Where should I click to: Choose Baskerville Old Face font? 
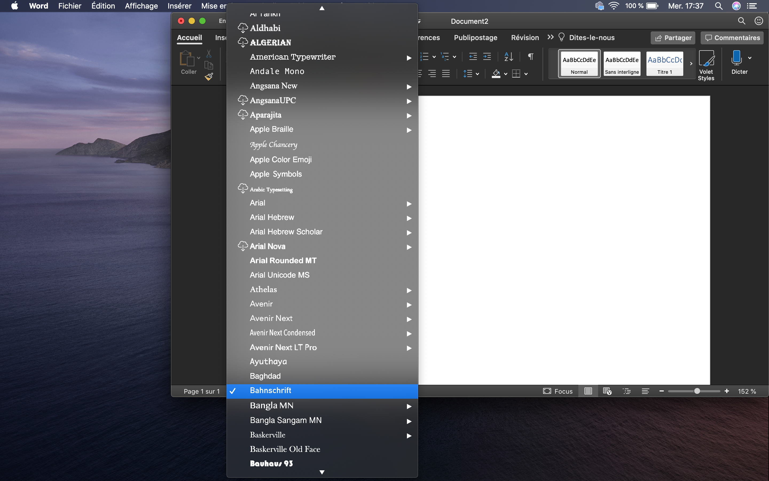pyautogui.click(x=285, y=449)
